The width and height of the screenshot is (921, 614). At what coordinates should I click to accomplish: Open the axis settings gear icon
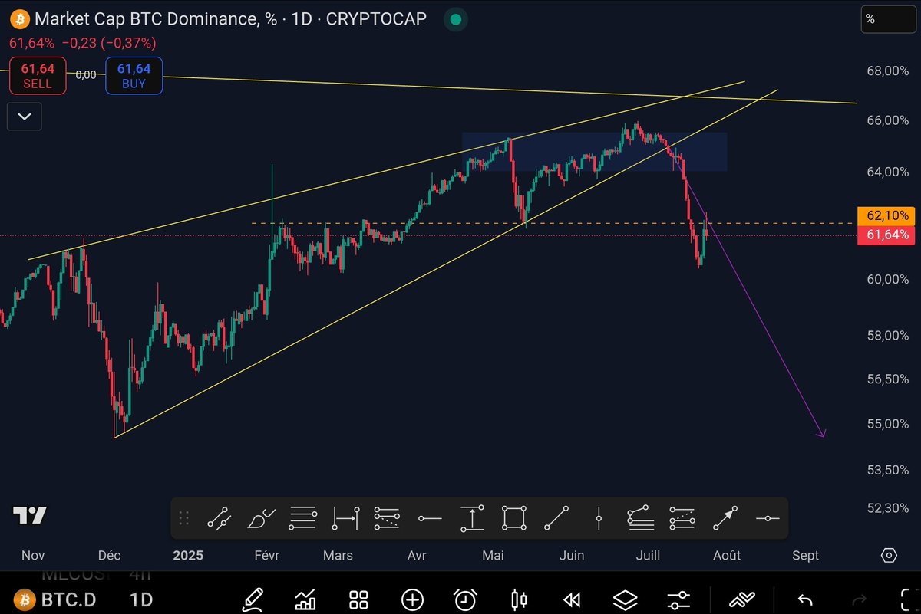click(889, 555)
